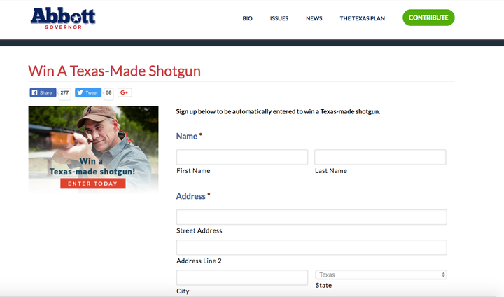Share the page on Facebook

tap(43, 92)
